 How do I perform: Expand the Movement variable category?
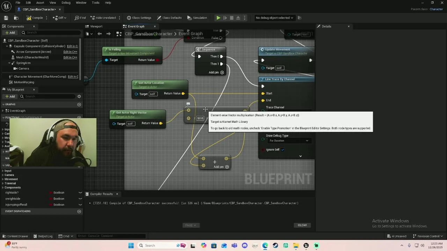[x=3, y=179]
